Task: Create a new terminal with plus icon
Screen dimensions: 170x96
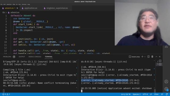Action: click(142, 57)
